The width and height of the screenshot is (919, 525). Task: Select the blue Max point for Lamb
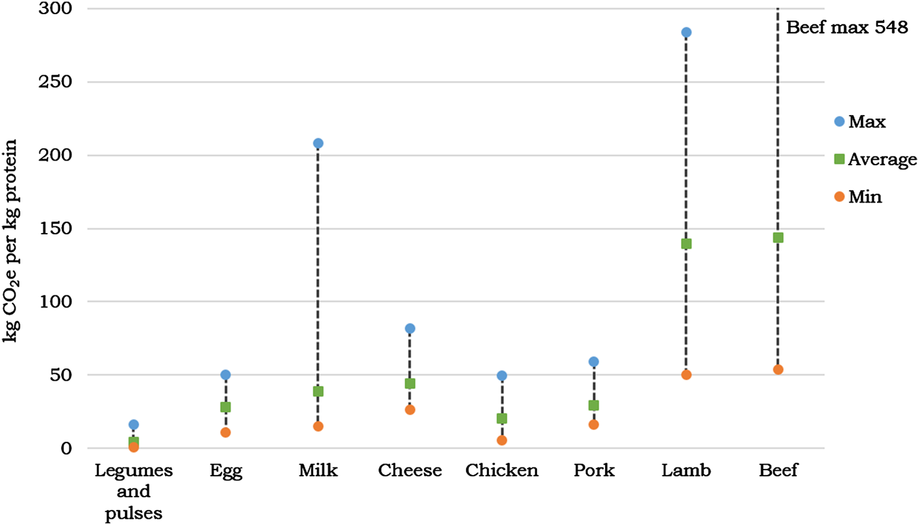(686, 33)
